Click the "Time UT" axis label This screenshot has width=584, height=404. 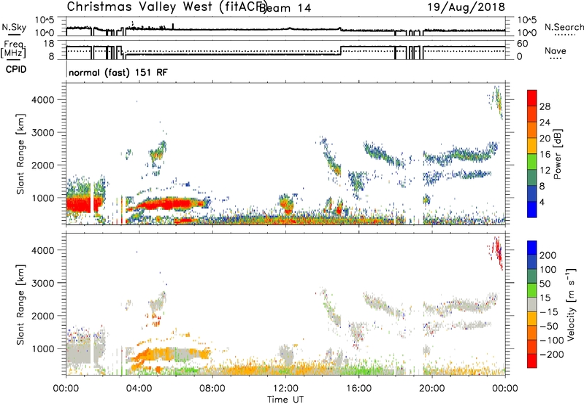(x=285, y=400)
